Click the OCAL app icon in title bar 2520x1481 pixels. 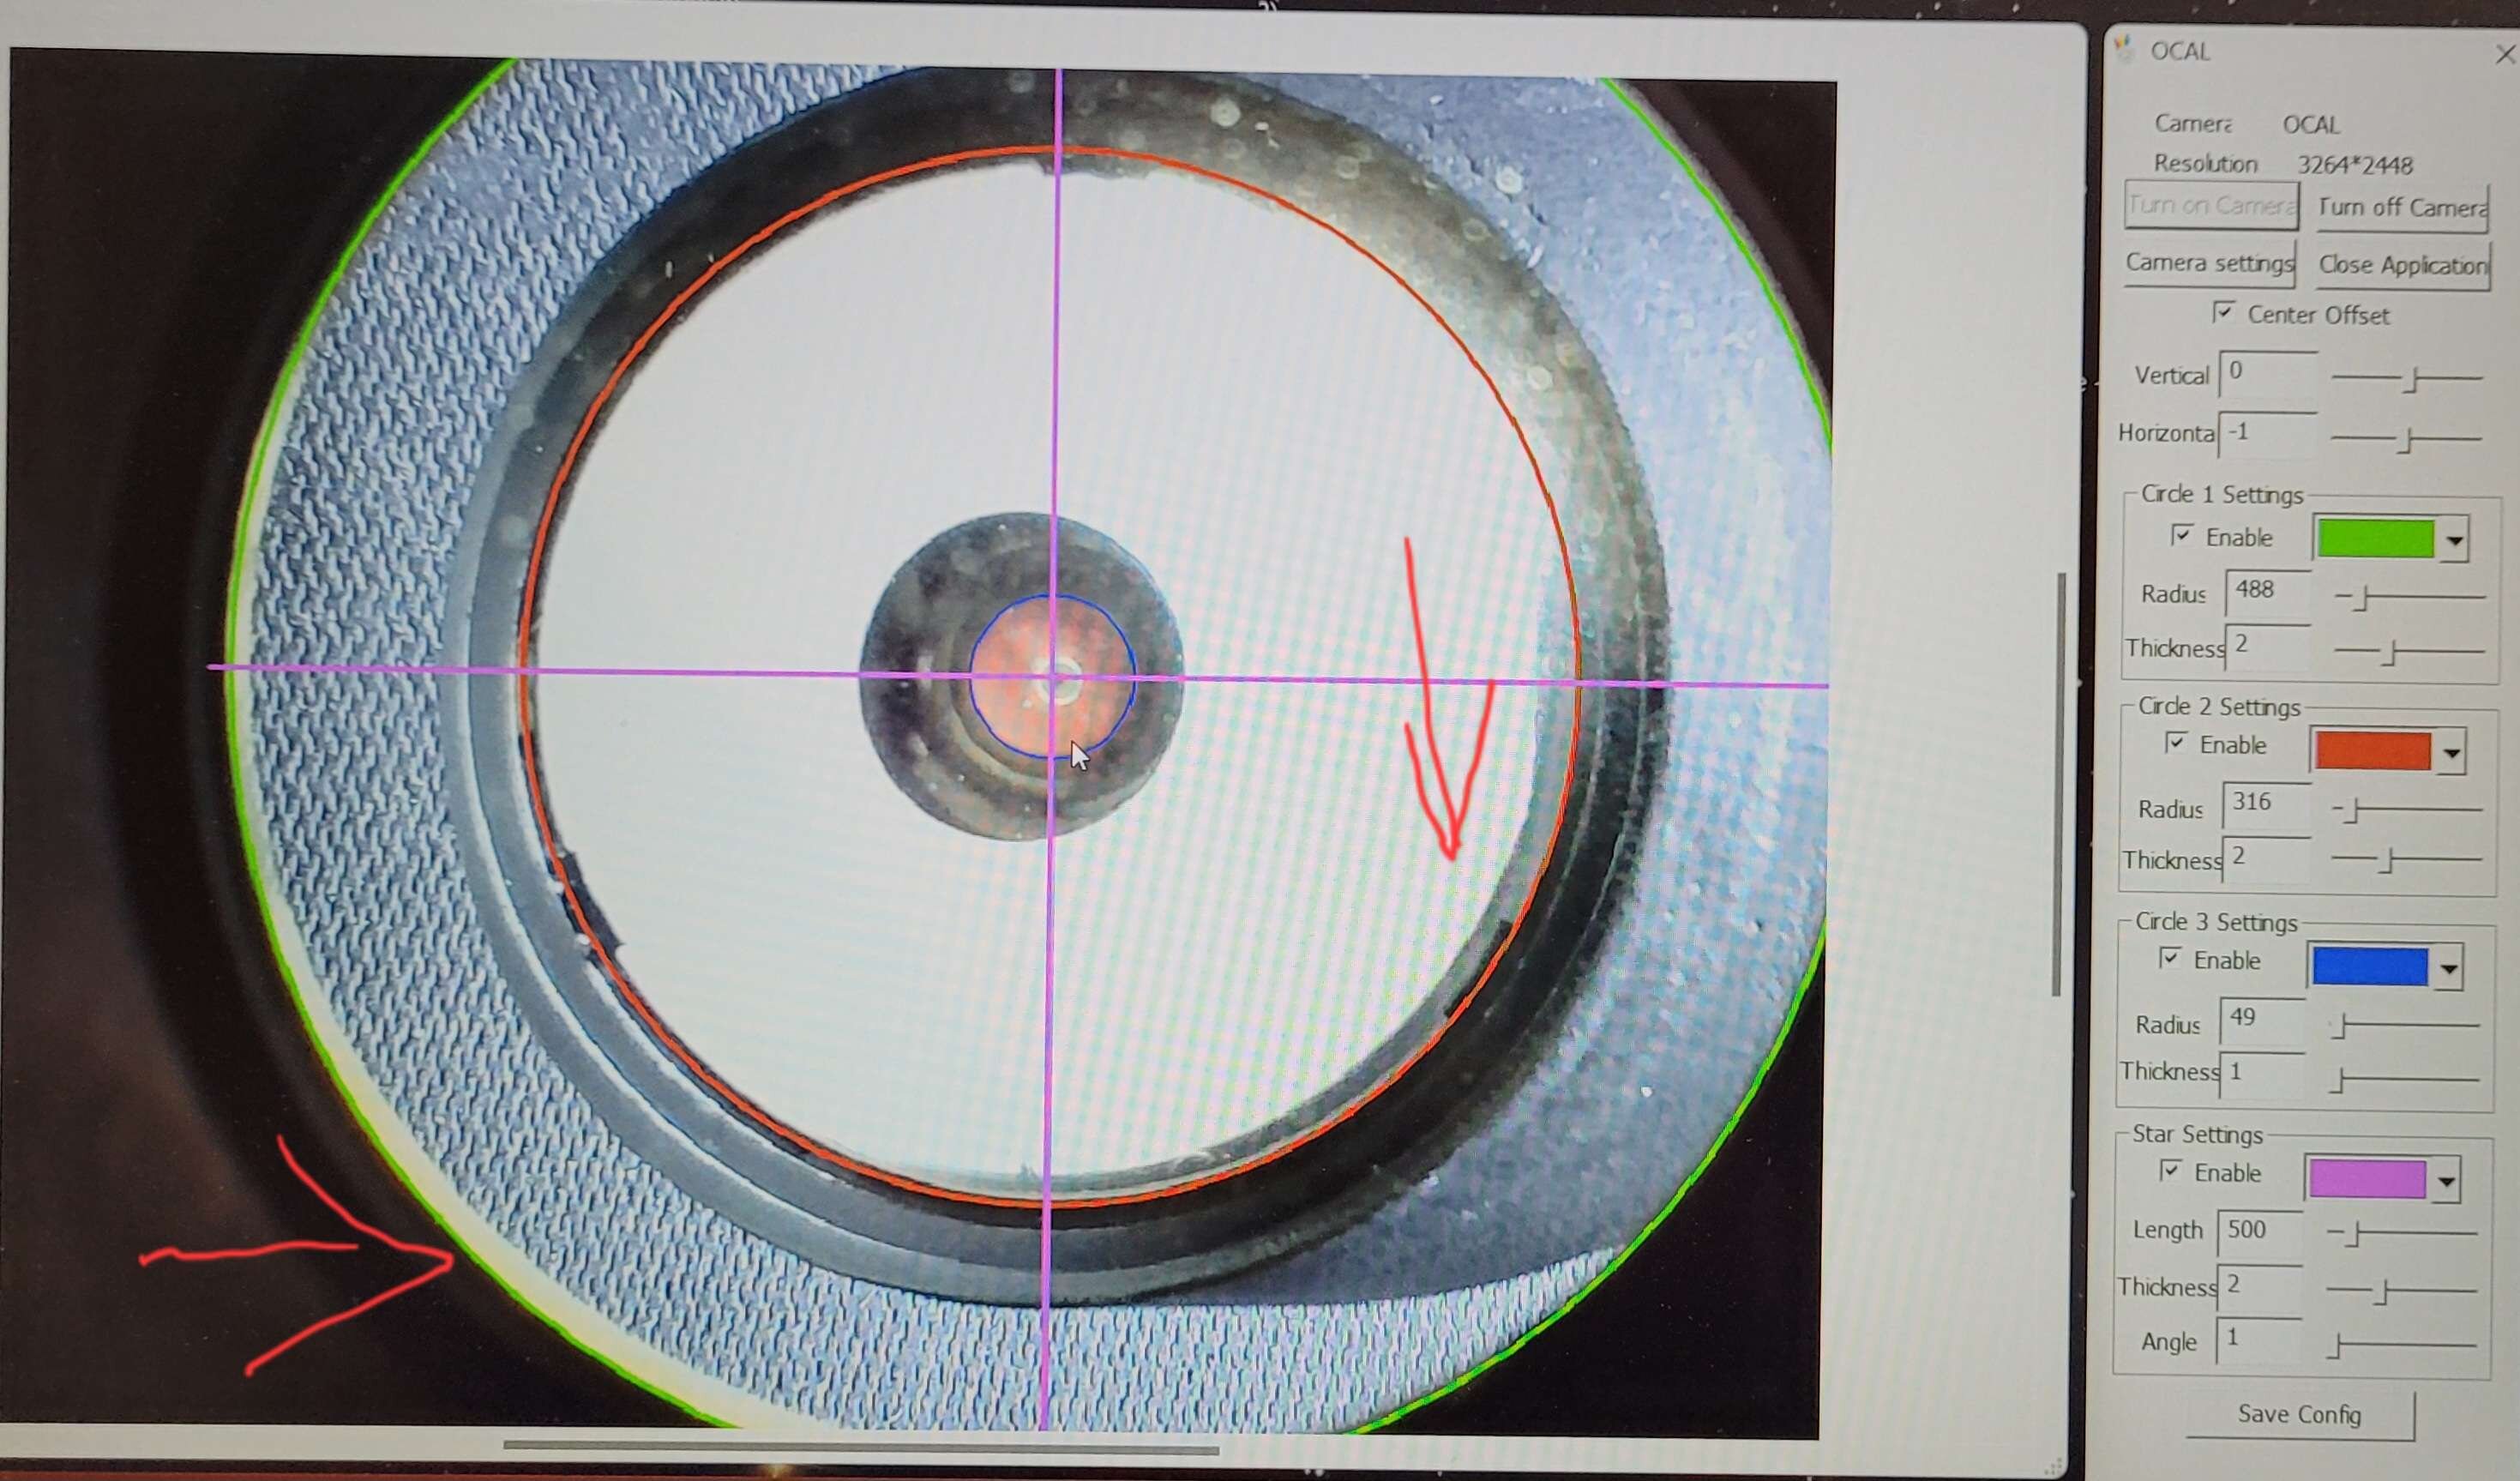coord(2126,50)
